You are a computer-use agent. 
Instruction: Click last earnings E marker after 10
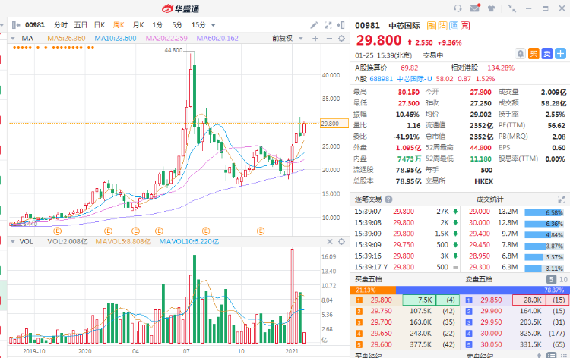point(260,231)
